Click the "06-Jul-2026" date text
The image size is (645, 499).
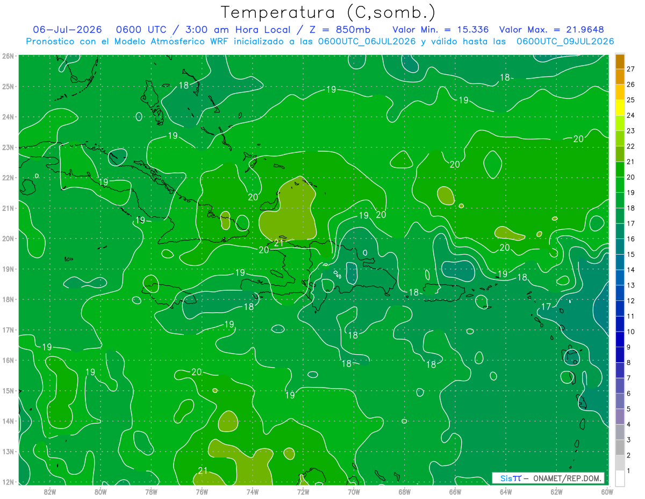tap(67, 30)
